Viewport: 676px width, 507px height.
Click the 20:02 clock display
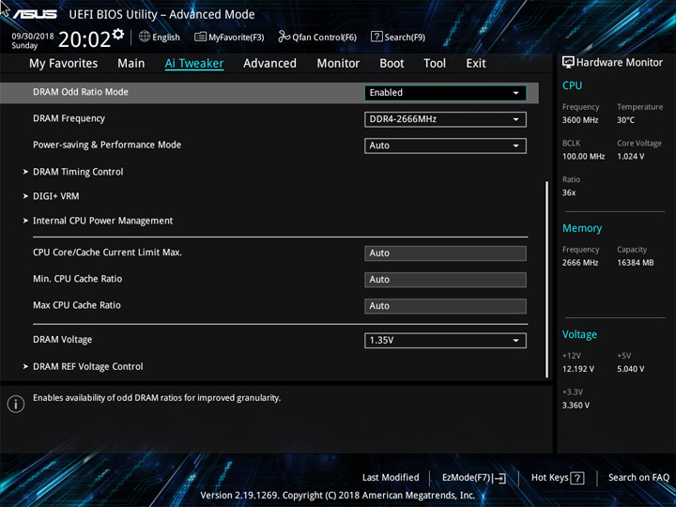(x=84, y=39)
